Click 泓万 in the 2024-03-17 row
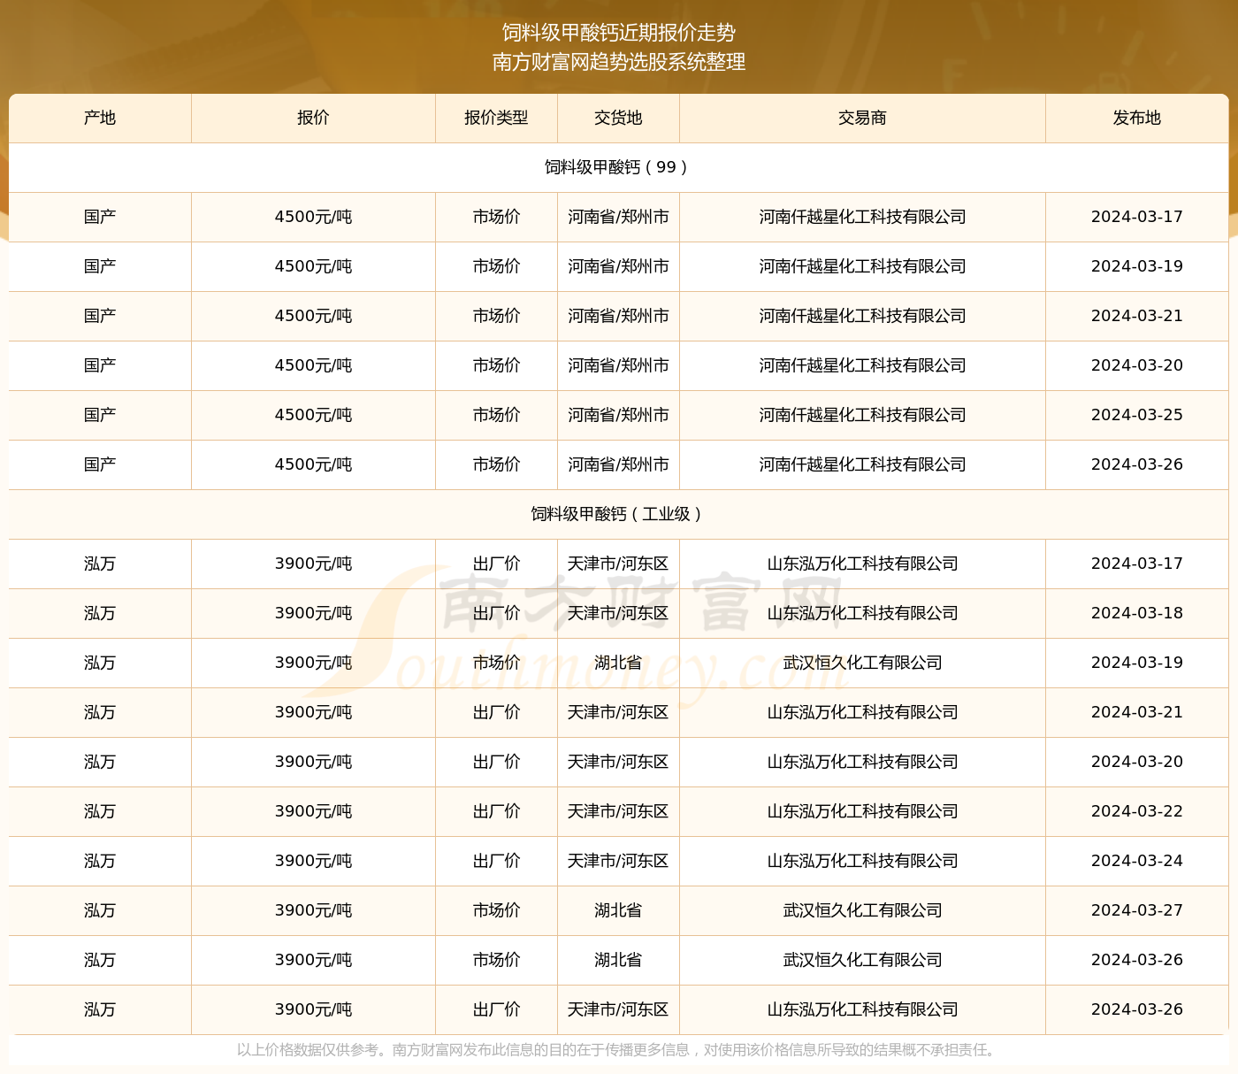Image resolution: width=1238 pixels, height=1074 pixels. (100, 564)
